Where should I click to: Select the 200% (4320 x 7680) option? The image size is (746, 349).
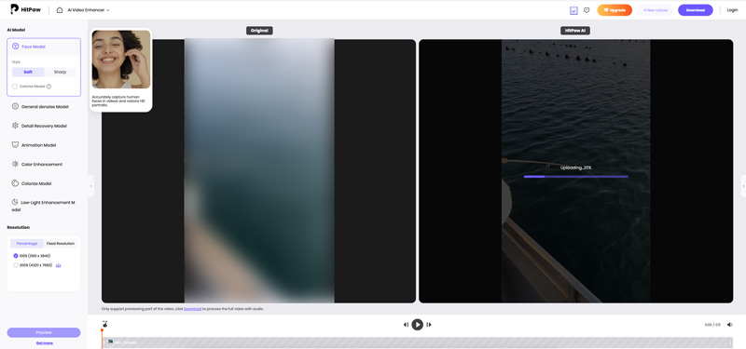pos(33,265)
